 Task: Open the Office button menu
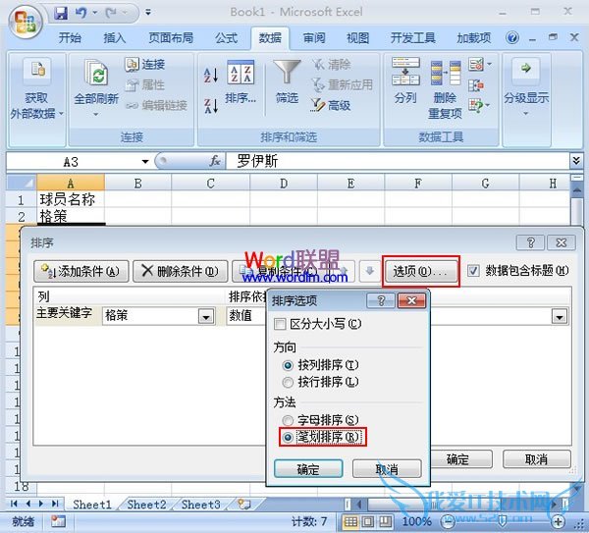(x=26, y=21)
